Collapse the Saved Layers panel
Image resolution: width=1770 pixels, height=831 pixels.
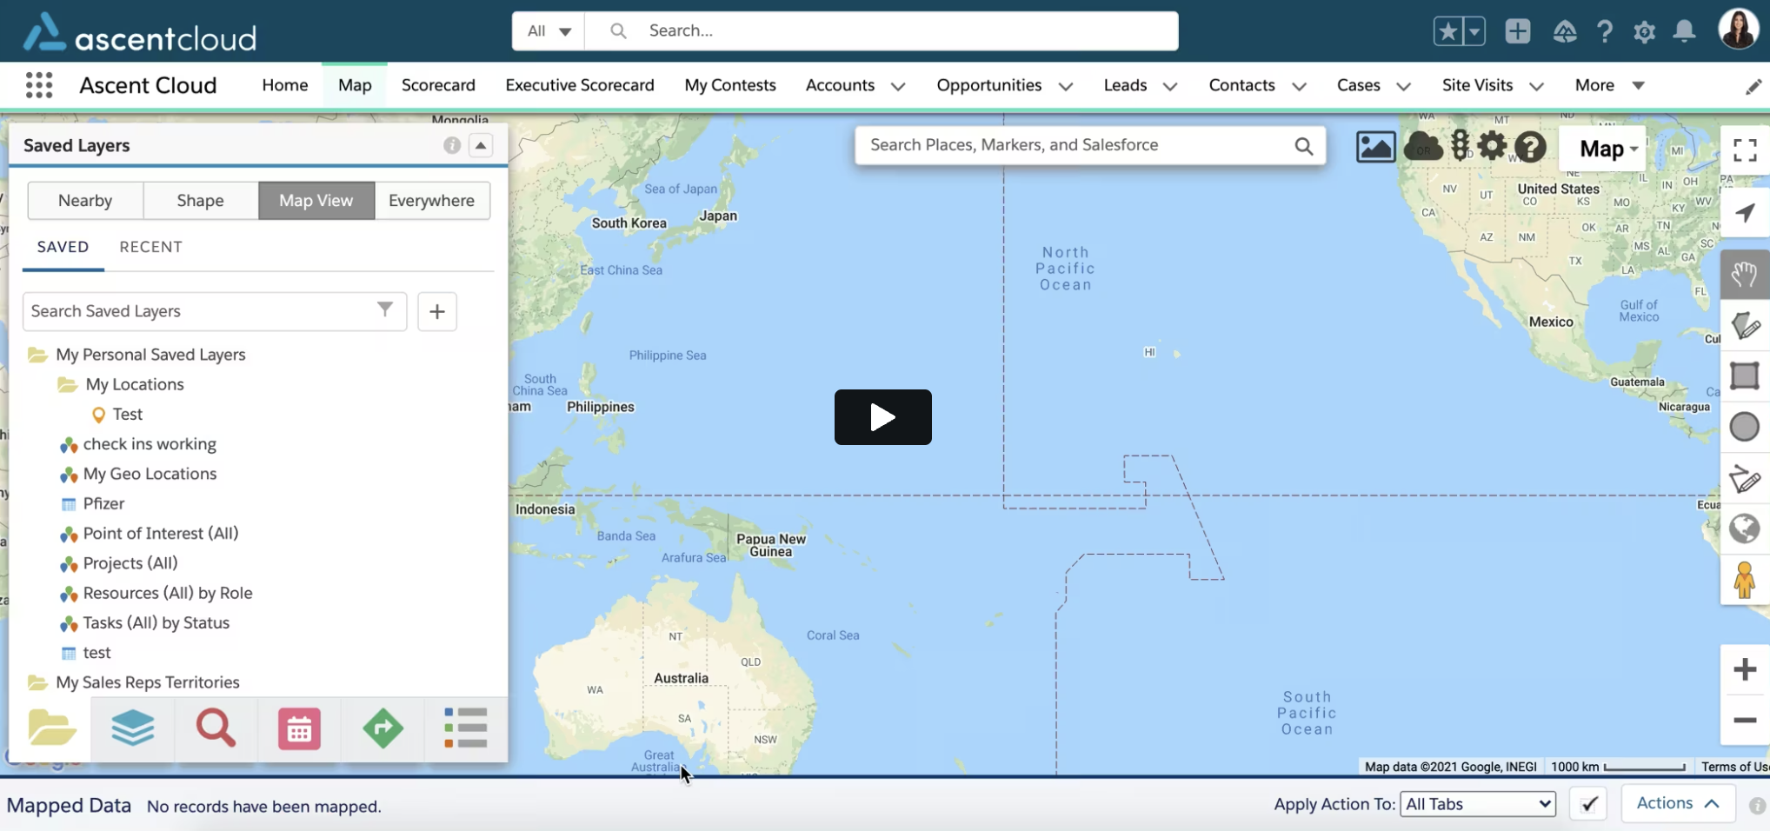point(481,145)
